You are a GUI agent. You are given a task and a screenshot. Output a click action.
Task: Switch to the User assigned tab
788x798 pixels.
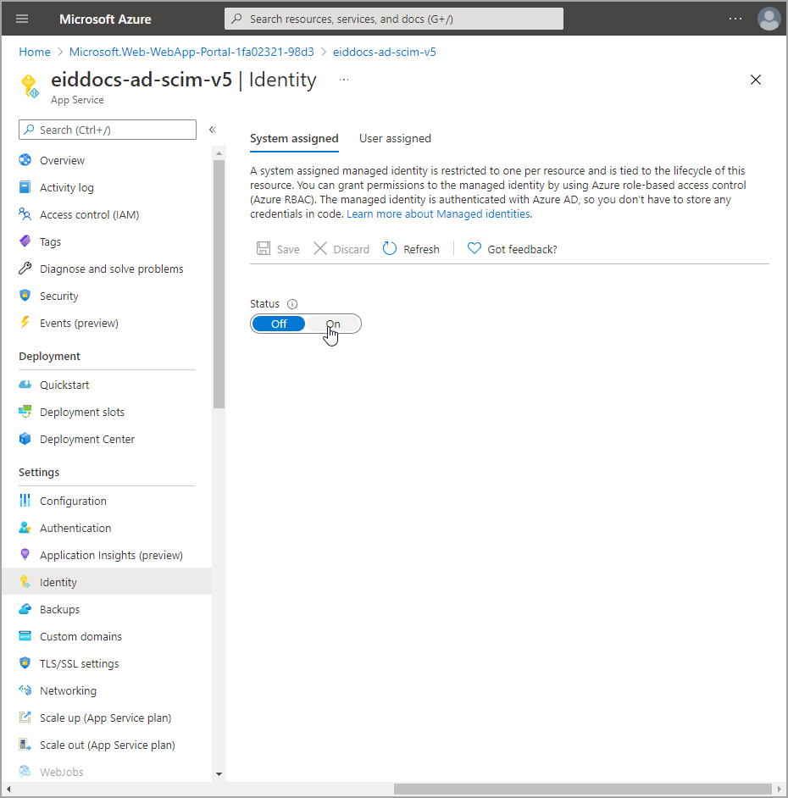point(395,139)
